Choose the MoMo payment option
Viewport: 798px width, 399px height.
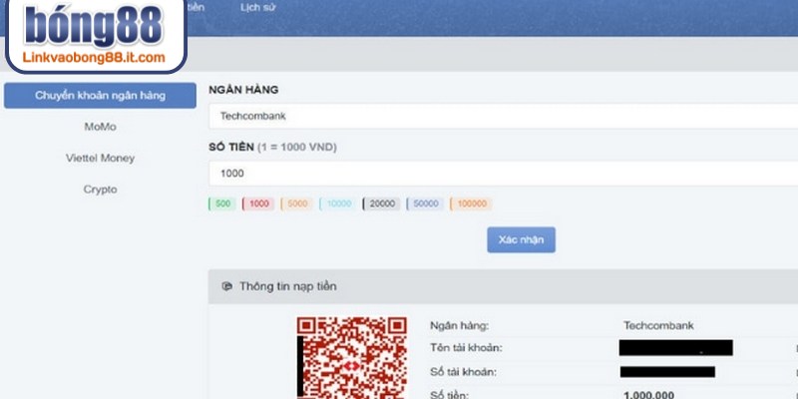pyautogui.click(x=100, y=127)
